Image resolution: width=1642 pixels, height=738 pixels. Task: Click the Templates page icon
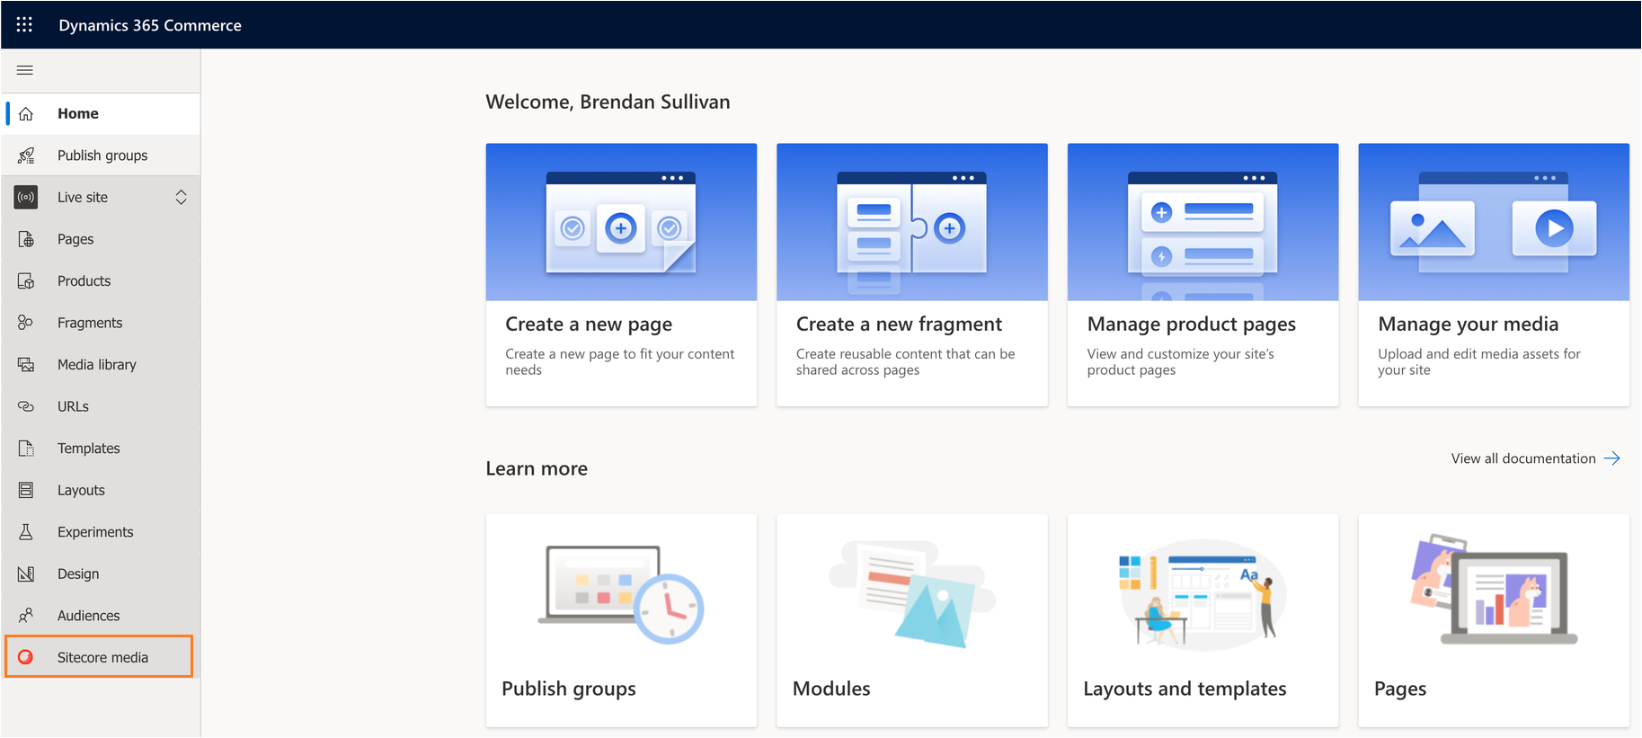(26, 448)
